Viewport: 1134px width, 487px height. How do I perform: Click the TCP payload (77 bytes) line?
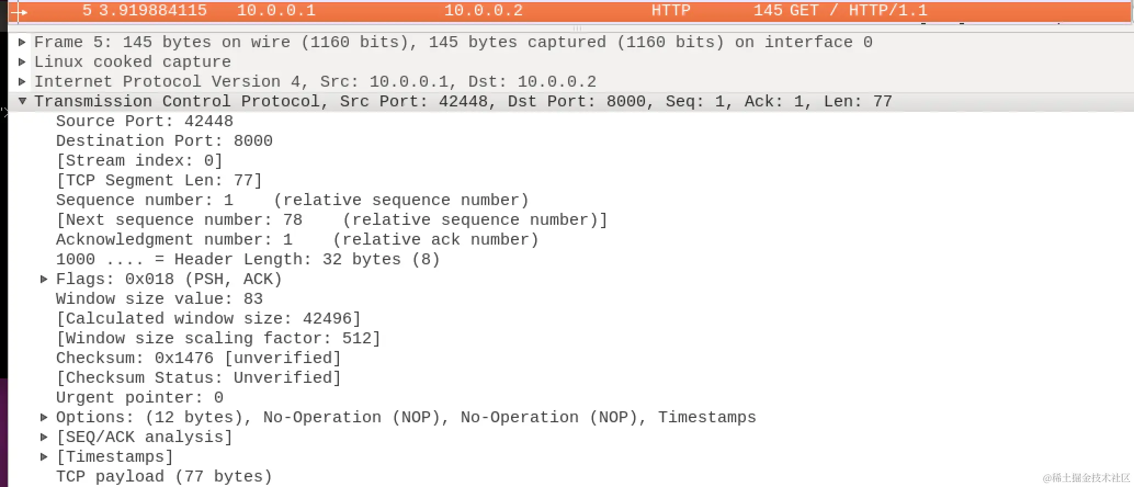click(x=164, y=477)
